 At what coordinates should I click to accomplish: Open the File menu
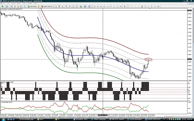[x=4, y=3]
